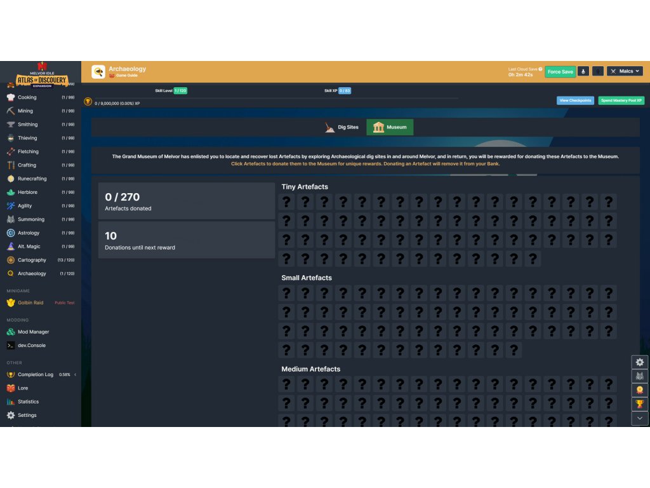Click the Last Cloud Save help icon
650x488 pixels.
tap(540, 69)
